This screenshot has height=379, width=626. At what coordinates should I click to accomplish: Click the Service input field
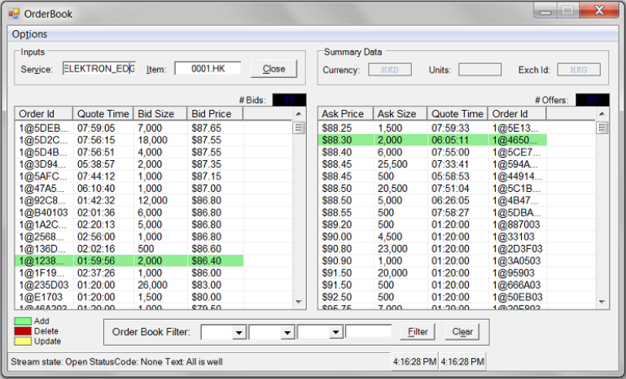point(99,68)
